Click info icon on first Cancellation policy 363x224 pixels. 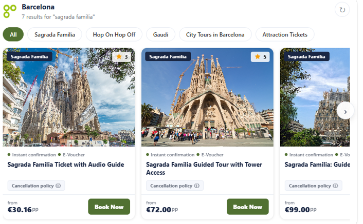[58, 186]
